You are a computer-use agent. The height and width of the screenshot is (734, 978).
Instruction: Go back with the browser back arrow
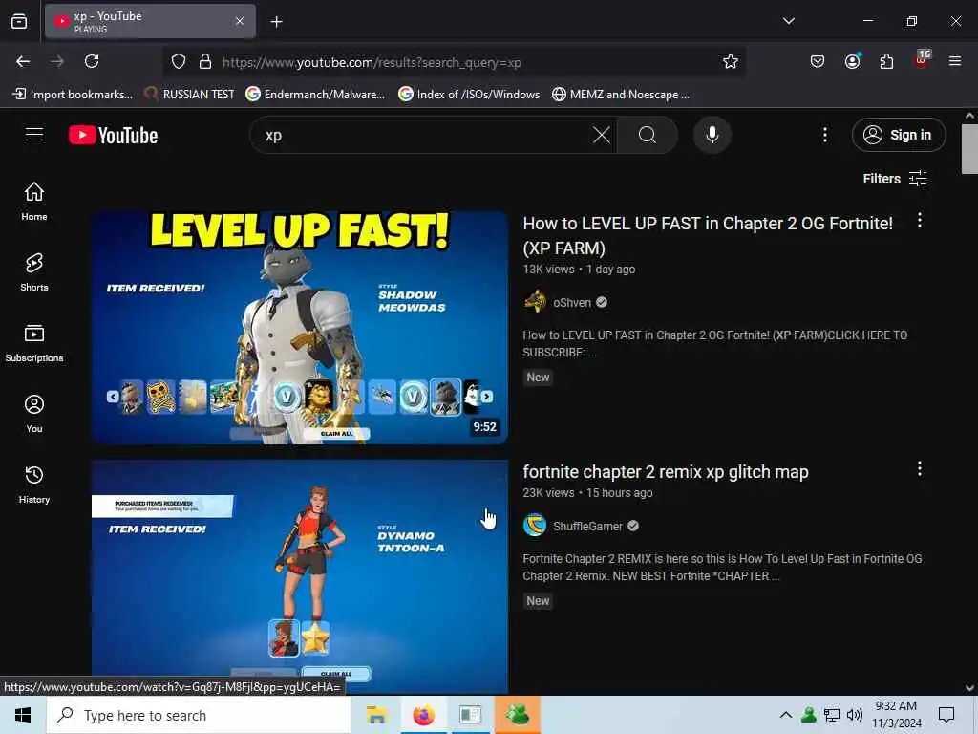click(23, 61)
